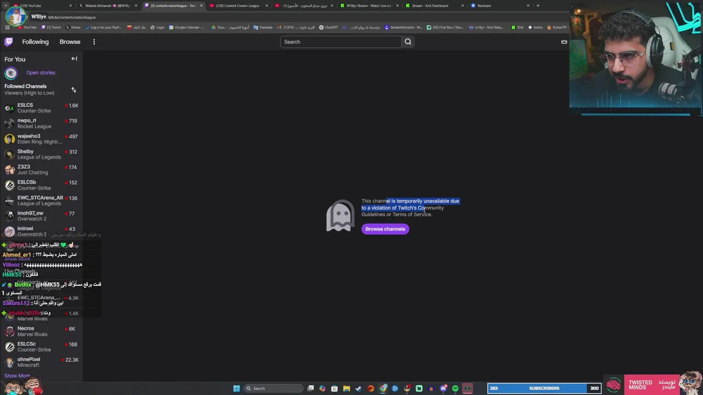The image size is (703, 395).
Task: Open YouTube bookmark
Action: 27,27
